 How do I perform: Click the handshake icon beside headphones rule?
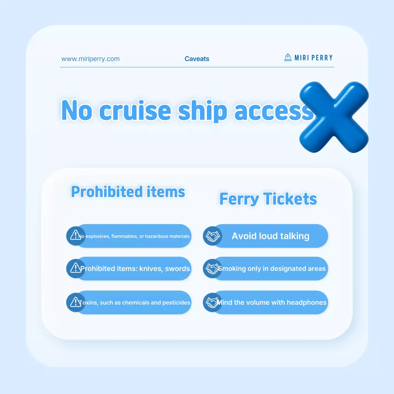pos(212,302)
